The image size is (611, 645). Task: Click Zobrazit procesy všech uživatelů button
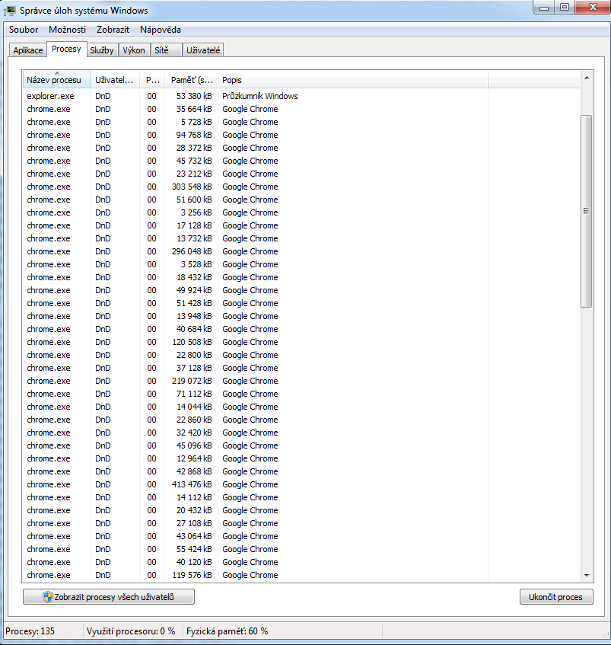tap(109, 597)
